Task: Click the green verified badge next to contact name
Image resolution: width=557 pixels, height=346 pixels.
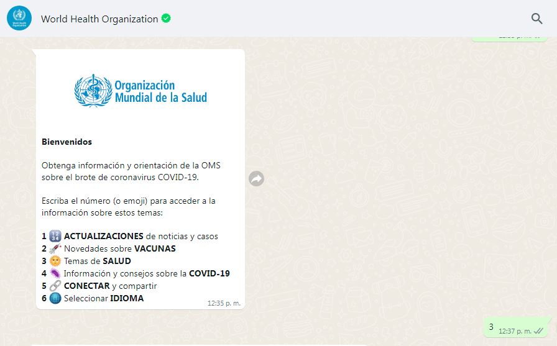Action: click(166, 18)
